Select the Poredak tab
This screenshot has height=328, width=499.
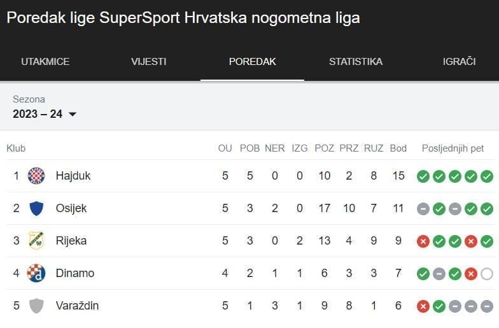point(252,62)
